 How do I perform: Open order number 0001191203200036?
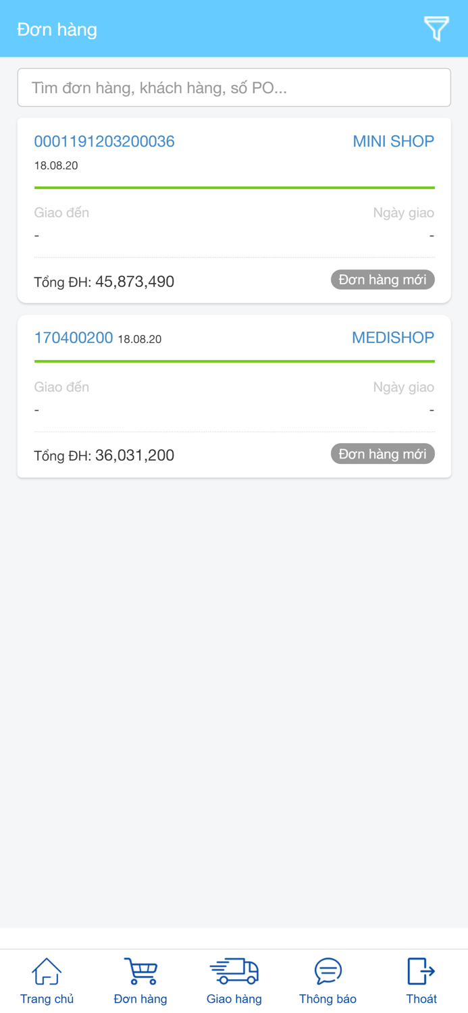pyautogui.click(x=105, y=141)
